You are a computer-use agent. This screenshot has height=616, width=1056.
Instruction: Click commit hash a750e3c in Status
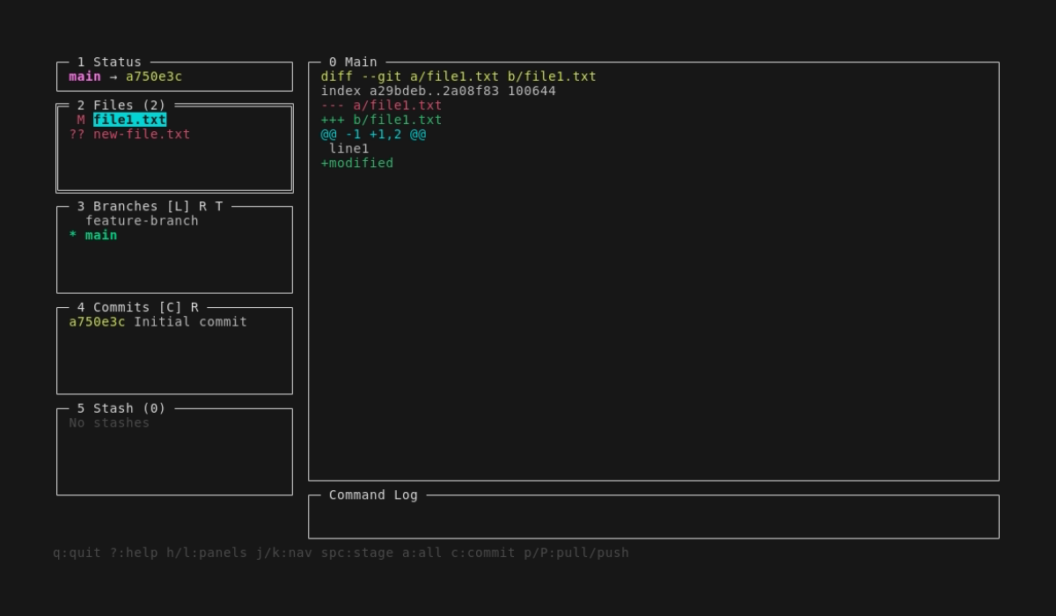[153, 77]
